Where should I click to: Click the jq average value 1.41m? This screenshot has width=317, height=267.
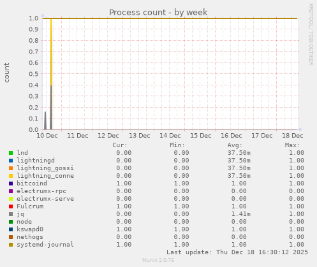[241, 214]
